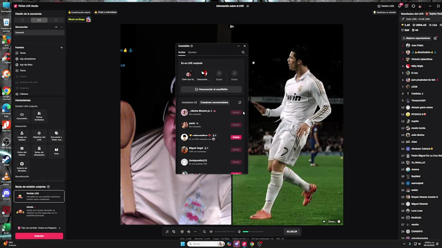Click Desconectar al coanfitrión button
Screen dimensions: 442x248
click(x=211, y=89)
